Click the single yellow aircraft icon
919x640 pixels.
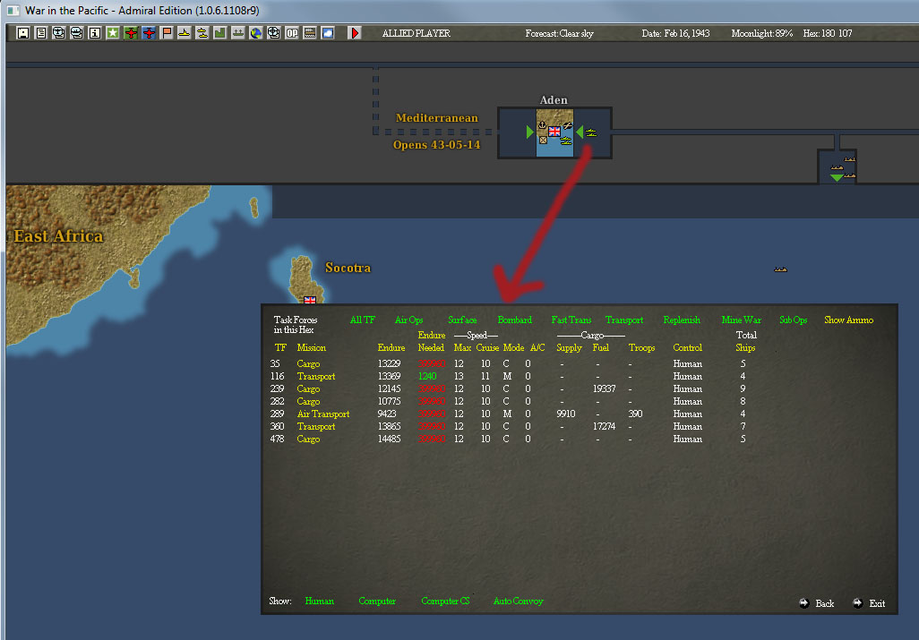point(184,33)
